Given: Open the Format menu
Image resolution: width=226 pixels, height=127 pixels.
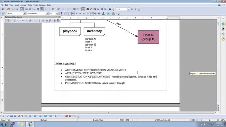Looking at the screenshot, I should (23, 5).
